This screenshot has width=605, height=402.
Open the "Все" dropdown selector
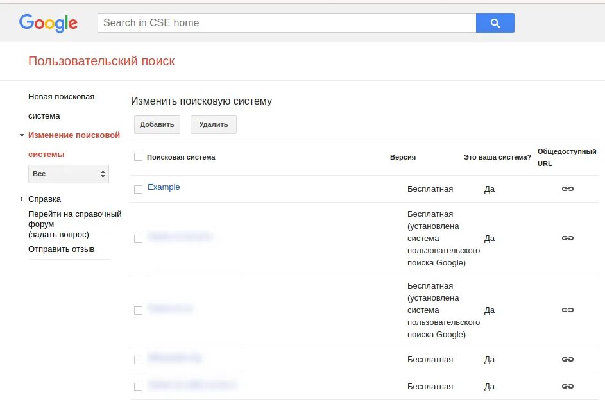pos(69,174)
